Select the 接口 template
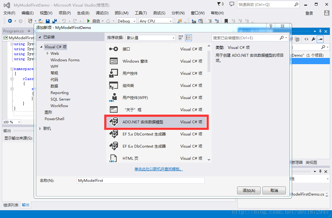 [x=156, y=49]
